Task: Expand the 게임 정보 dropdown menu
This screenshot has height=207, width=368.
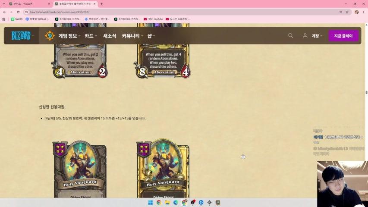Action: pyautogui.click(x=69, y=36)
